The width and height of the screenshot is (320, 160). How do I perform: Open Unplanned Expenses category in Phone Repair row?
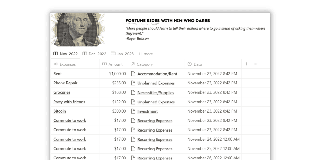[x=156, y=83]
